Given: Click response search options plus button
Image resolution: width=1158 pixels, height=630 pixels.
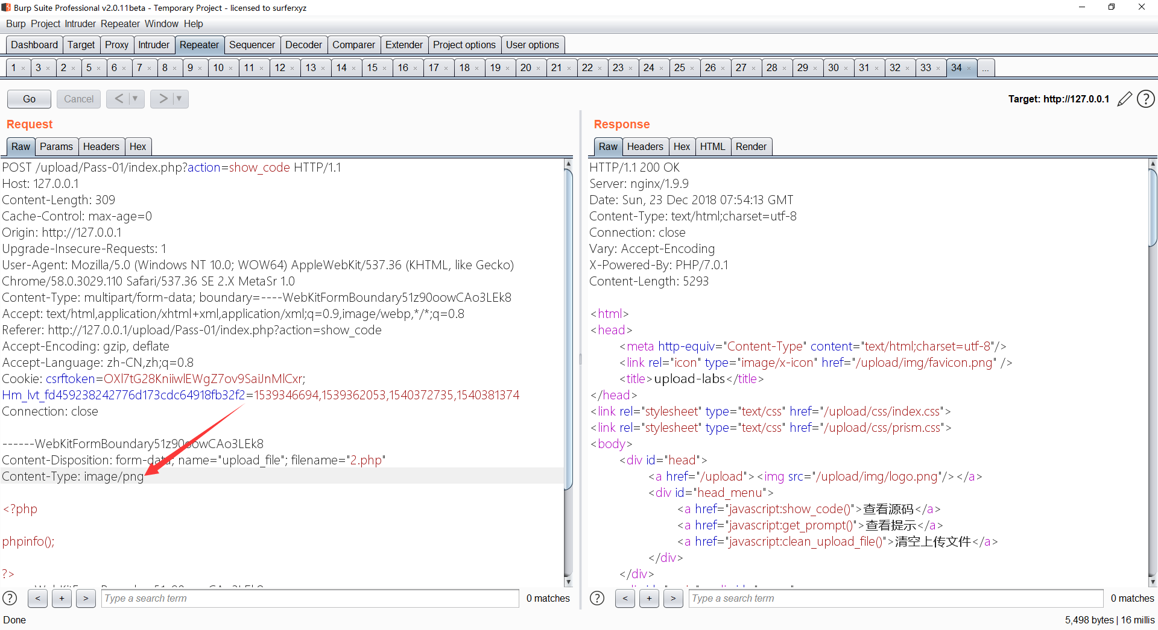Looking at the screenshot, I should click(649, 598).
